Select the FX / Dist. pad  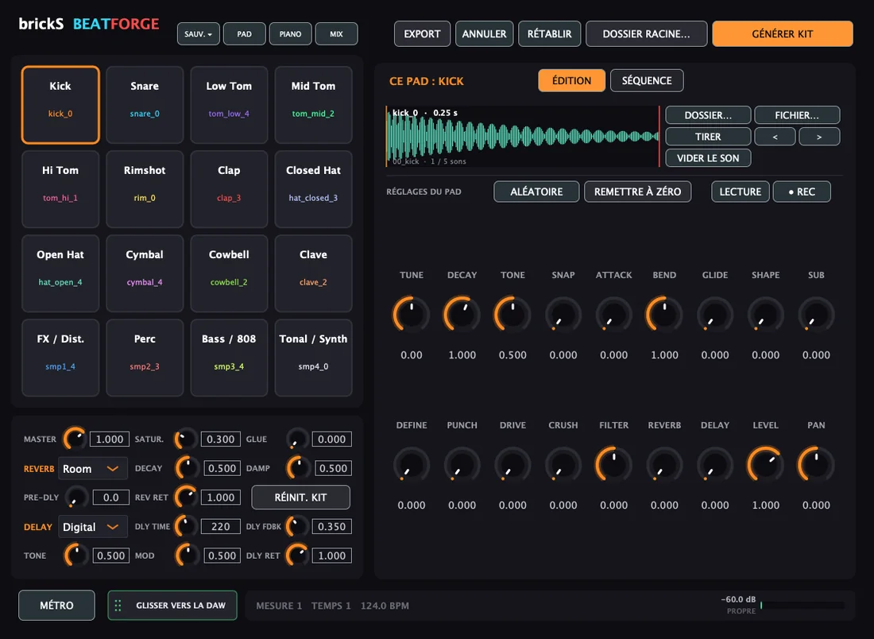coord(60,358)
